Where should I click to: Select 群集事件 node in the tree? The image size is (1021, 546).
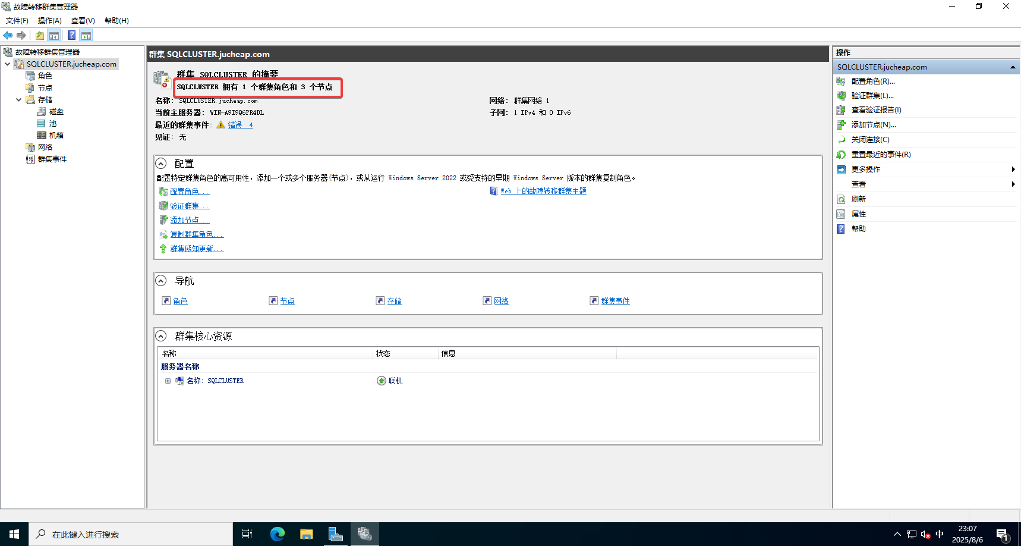point(52,159)
